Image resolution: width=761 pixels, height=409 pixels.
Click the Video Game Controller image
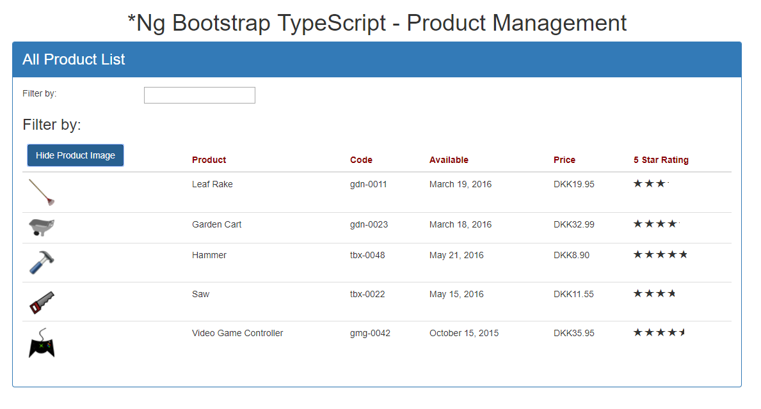click(x=42, y=343)
